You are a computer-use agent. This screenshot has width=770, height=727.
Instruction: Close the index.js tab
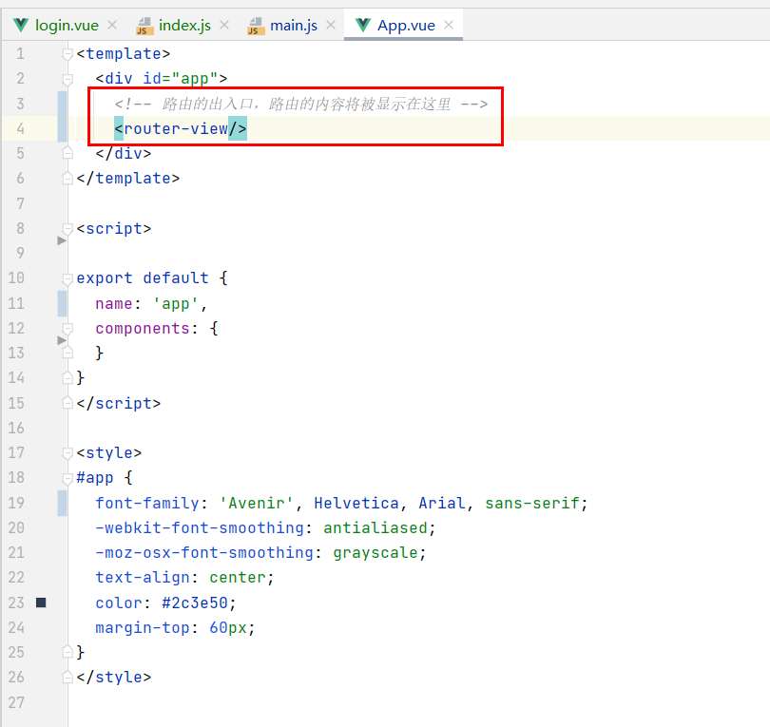pyautogui.click(x=224, y=25)
